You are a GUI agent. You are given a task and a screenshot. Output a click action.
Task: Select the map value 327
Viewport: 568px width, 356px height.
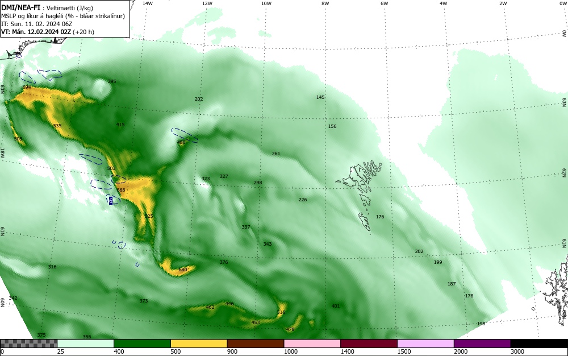click(x=224, y=176)
